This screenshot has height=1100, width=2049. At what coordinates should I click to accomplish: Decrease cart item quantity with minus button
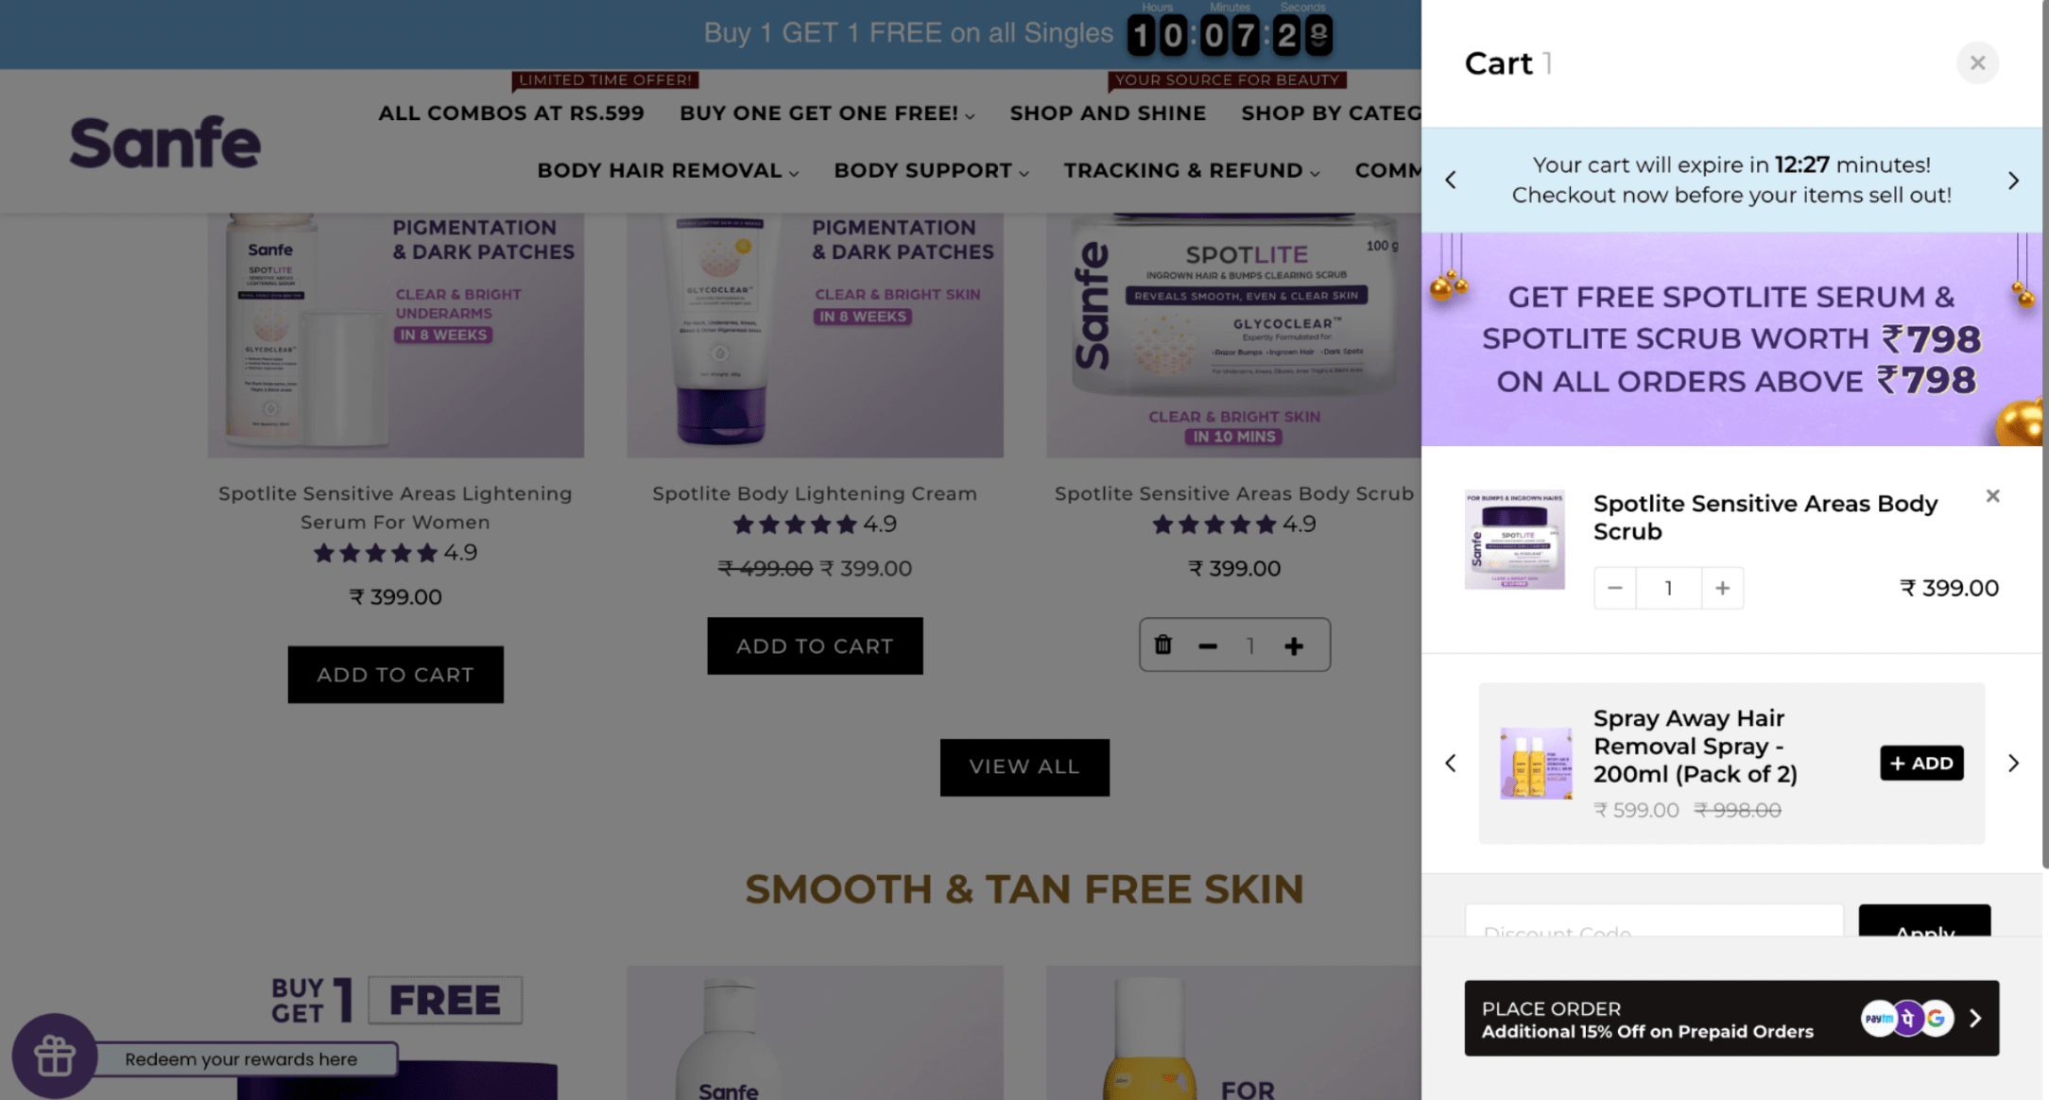[x=1615, y=588]
